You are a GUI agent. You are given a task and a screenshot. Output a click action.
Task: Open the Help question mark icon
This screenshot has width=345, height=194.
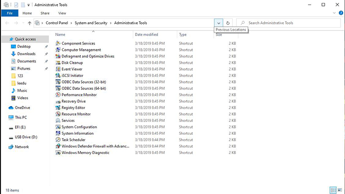tap(341, 13)
